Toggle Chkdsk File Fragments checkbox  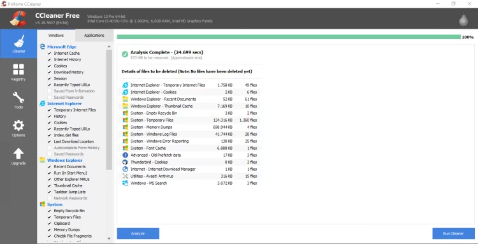pyautogui.click(x=49, y=236)
